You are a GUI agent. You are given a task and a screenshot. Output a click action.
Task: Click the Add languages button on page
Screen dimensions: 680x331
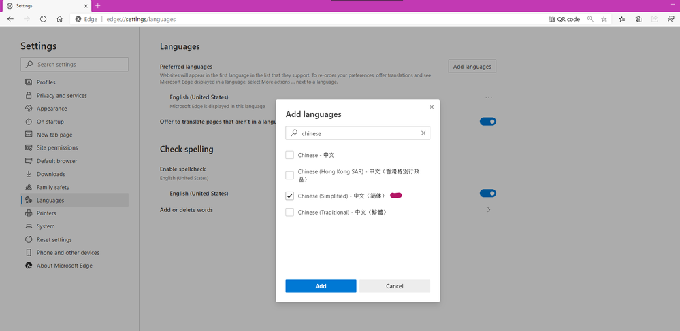472,67
